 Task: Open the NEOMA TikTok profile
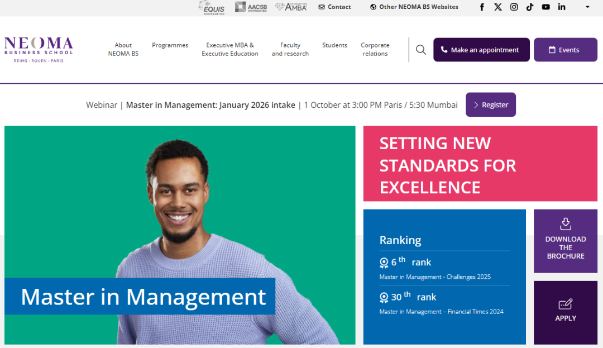pyautogui.click(x=530, y=7)
